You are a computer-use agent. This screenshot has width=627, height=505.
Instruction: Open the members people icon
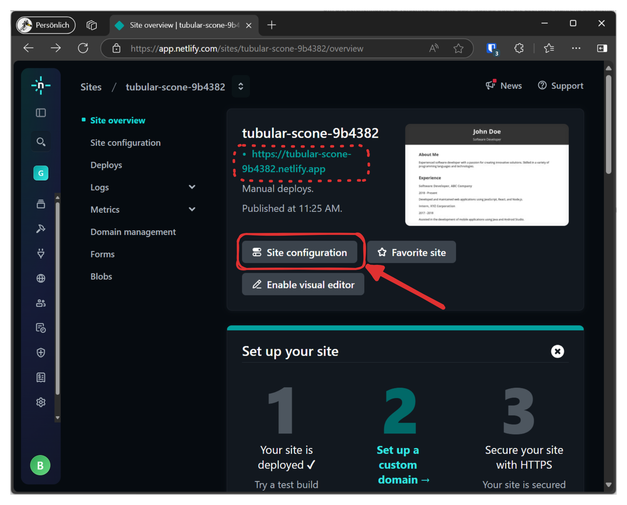41,303
